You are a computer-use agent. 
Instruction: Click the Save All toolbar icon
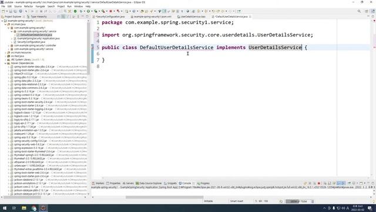tap(15, 11)
